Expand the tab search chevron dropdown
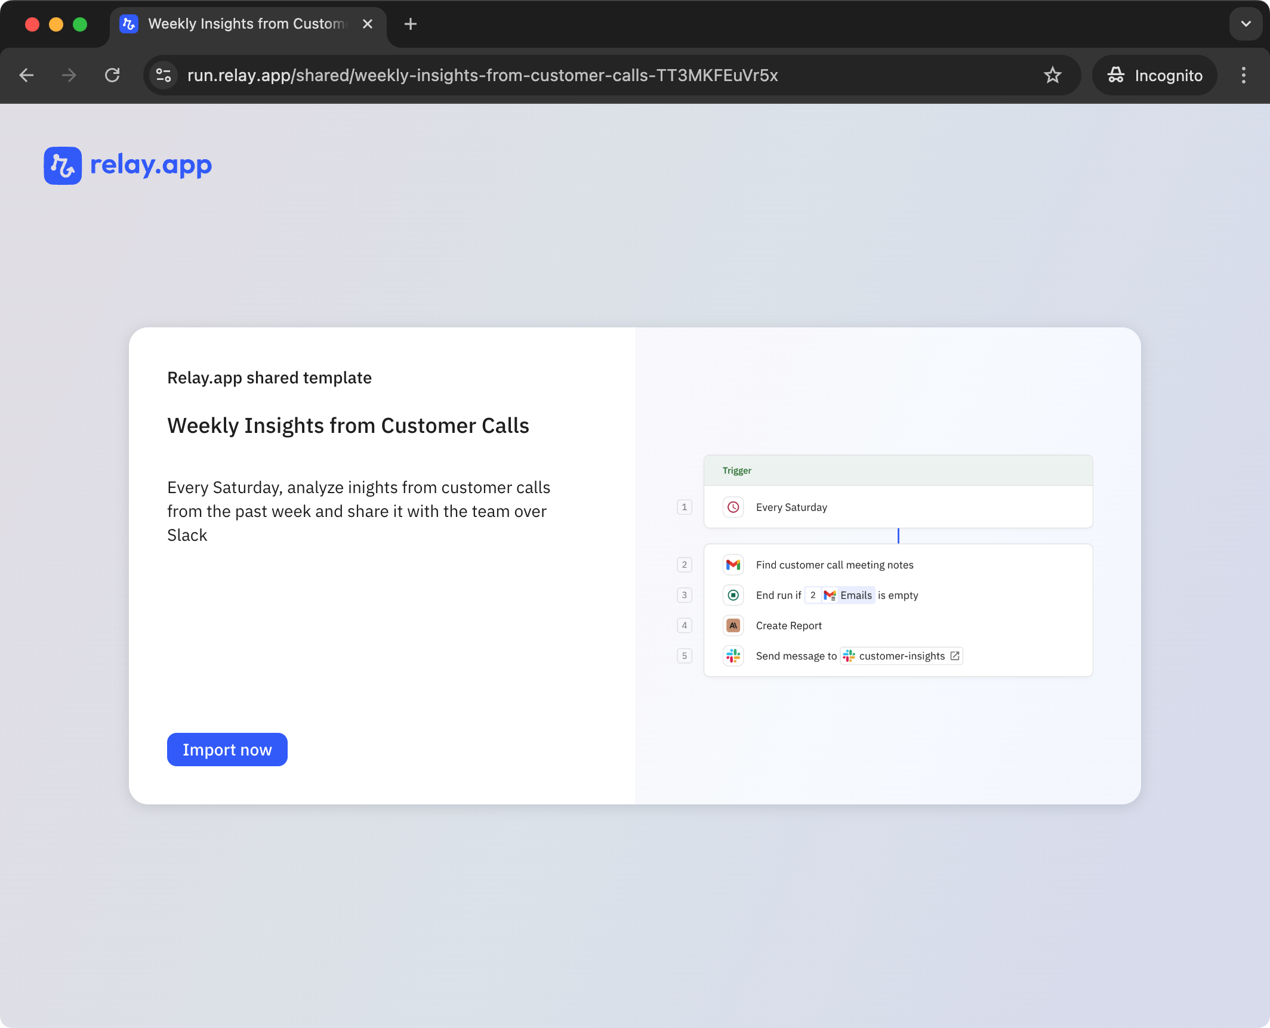Screen dimensions: 1270x1028 pyautogui.click(x=1246, y=24)
